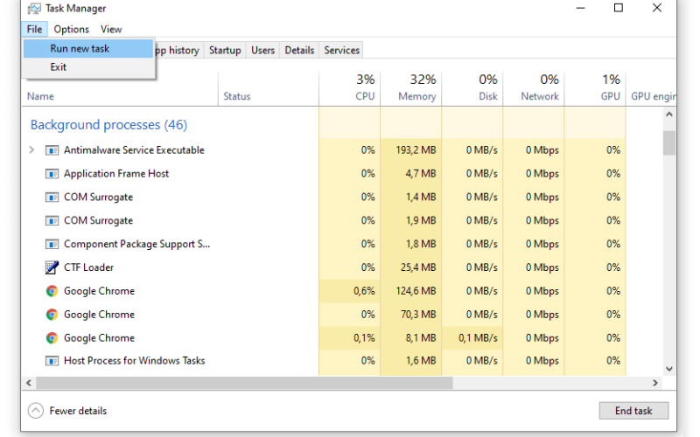Click the vertical scrollbar down arrow
This screenshot has width=700, height=437.
pos(668,369)
